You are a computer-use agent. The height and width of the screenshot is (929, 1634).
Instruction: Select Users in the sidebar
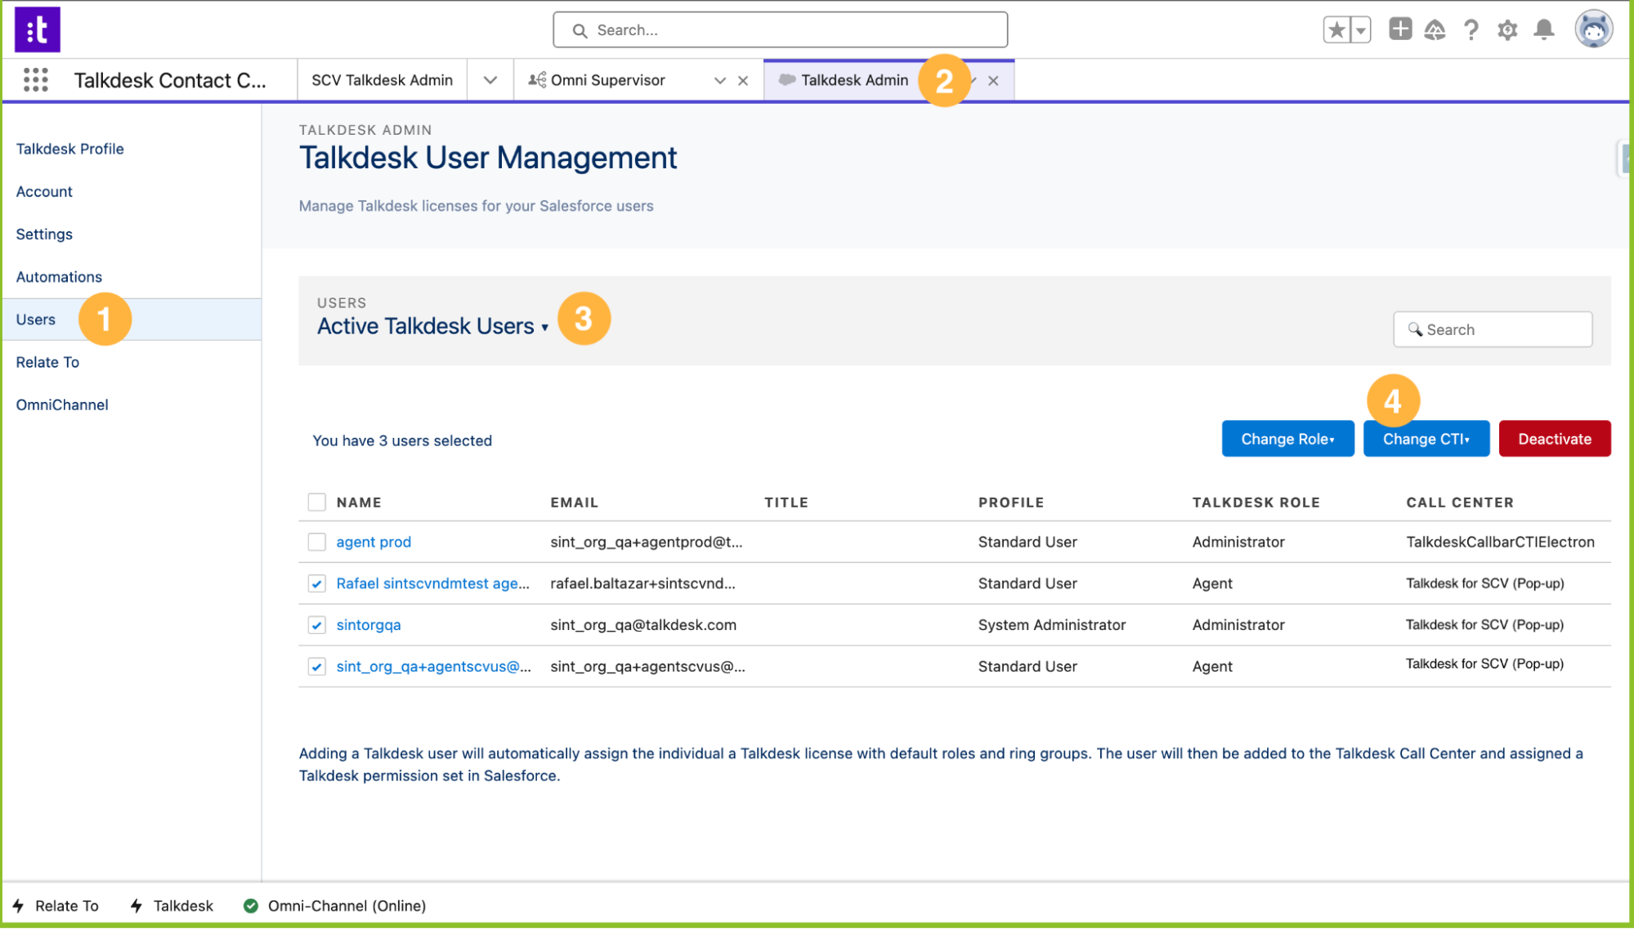(x=131, y=319)
